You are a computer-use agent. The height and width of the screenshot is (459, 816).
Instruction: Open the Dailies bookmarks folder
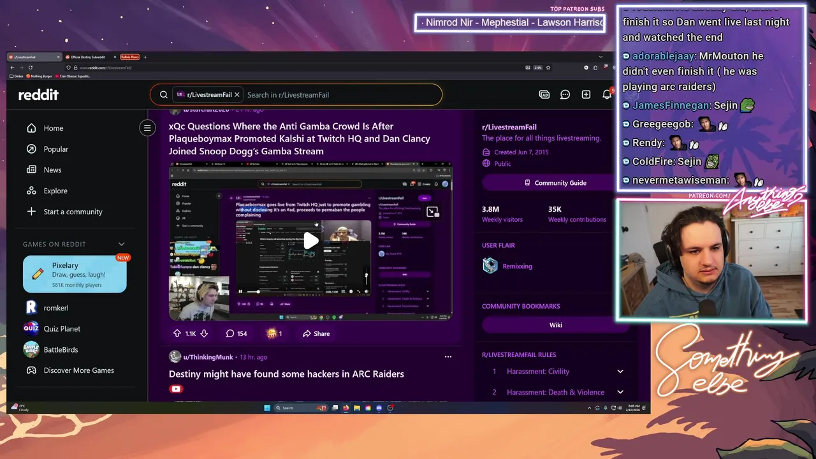tap(17, 76)
